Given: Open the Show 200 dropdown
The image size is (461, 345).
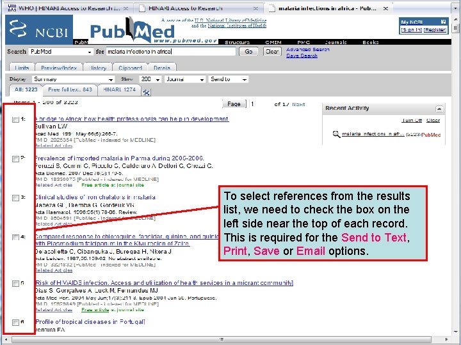Looking at the screenshot, I should click(150, 79).
